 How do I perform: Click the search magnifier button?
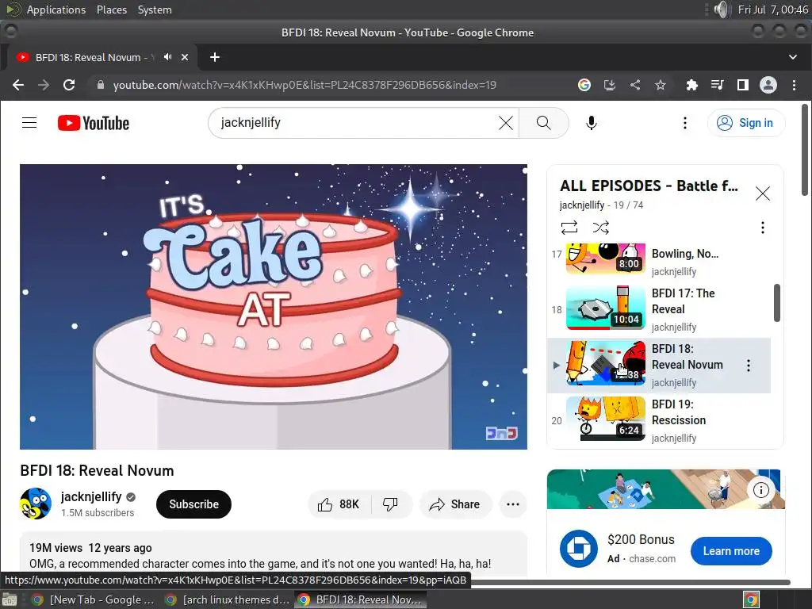tap(544, 123)
